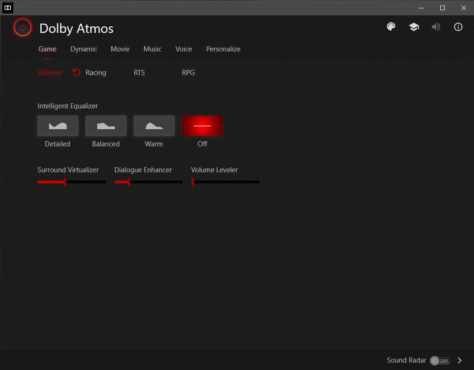Switch to the Voice tab
The width and height of the screenshot is (474, 370).
[x=184, y=49]
